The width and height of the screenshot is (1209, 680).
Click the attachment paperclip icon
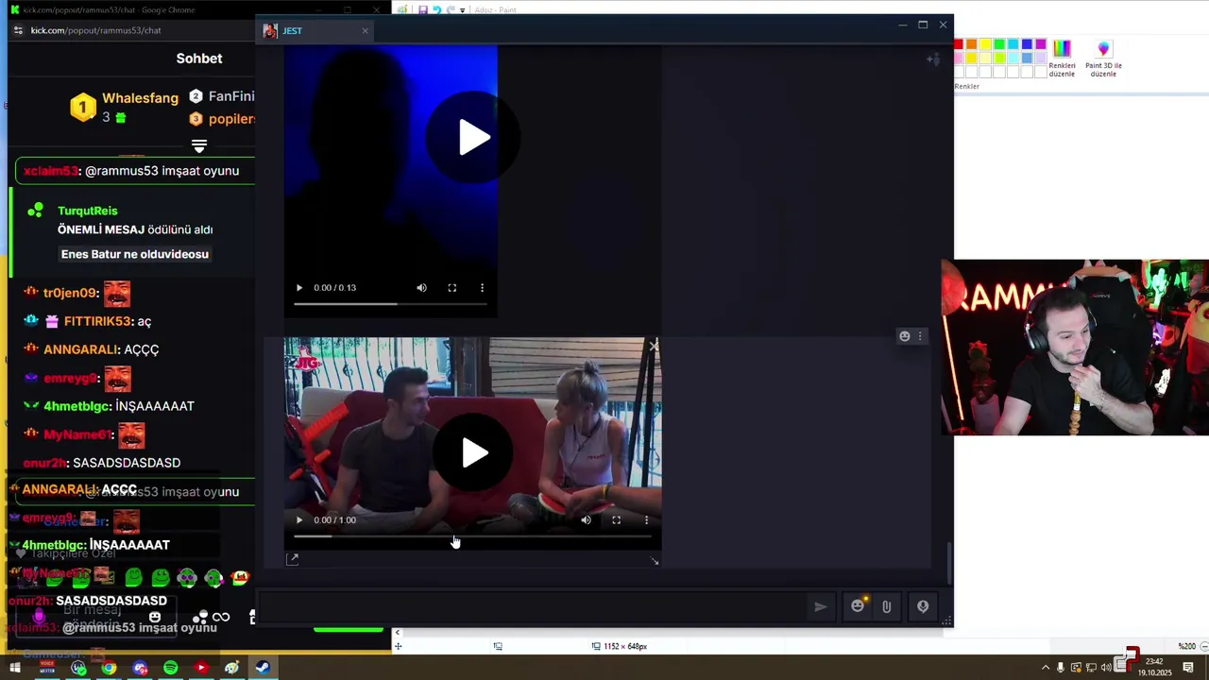(886, 606)
